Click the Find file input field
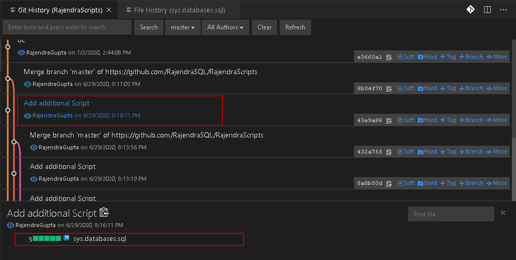The width and height of the screenshot is (516, 260). point(451,214)
